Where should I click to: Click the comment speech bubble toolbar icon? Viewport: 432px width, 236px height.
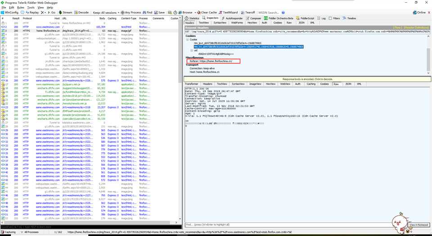coord(22,13)
